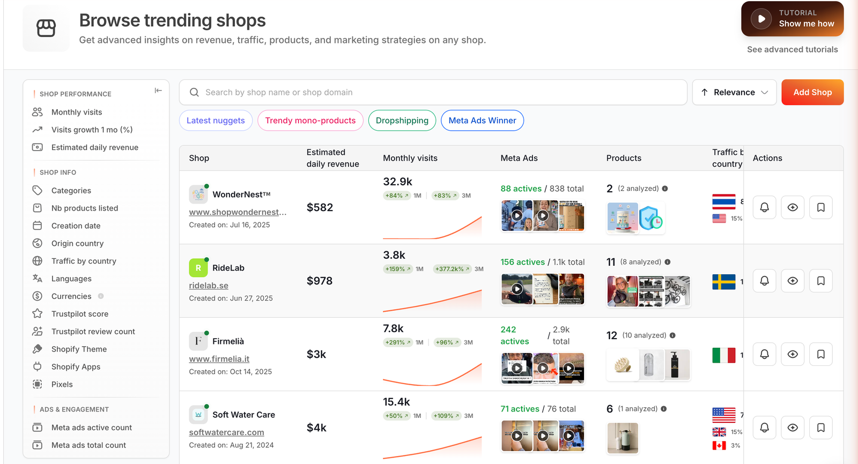This screenshot has height=464, width=858.
Task: Open the ridelab.se shop link
Action: tap(209, 286)
